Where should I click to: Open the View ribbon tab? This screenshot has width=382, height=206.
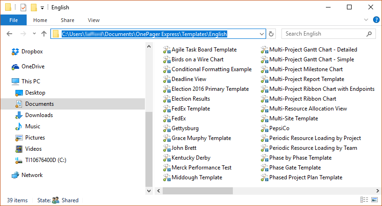(94, 20)
